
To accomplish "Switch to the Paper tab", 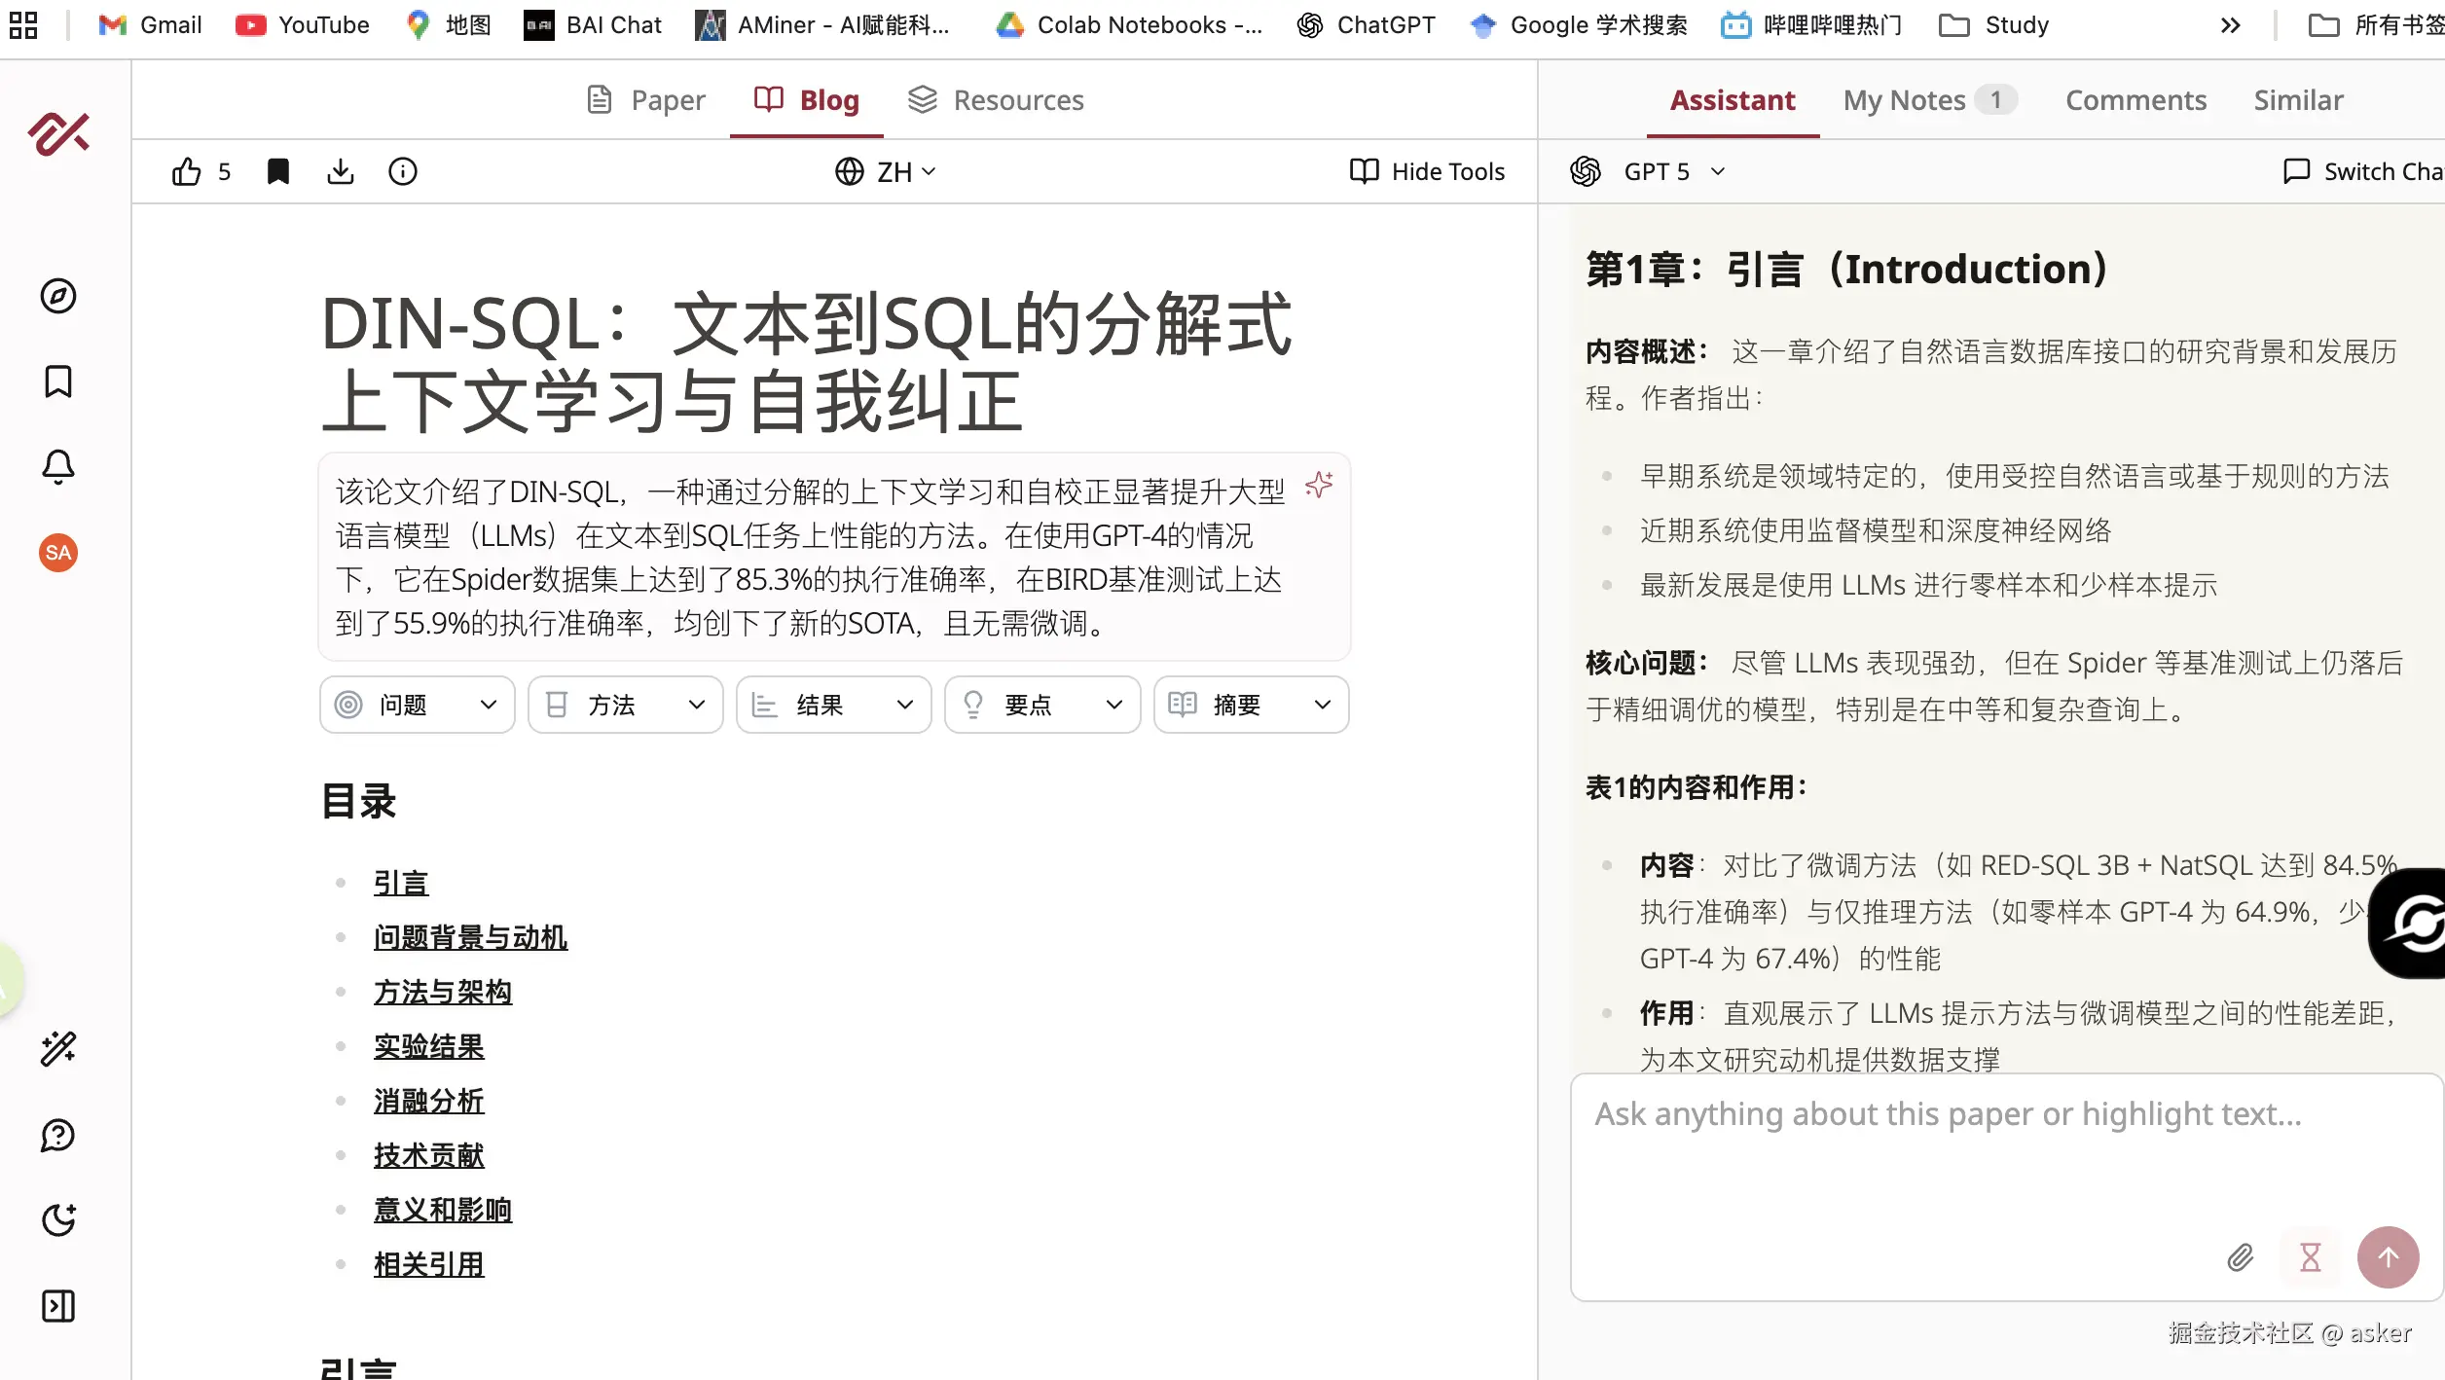I will 646,100.
